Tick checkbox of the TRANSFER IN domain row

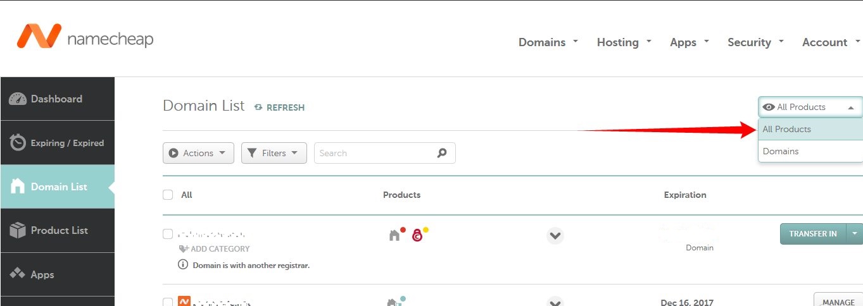pyautogui.click(x=168, y=234)
